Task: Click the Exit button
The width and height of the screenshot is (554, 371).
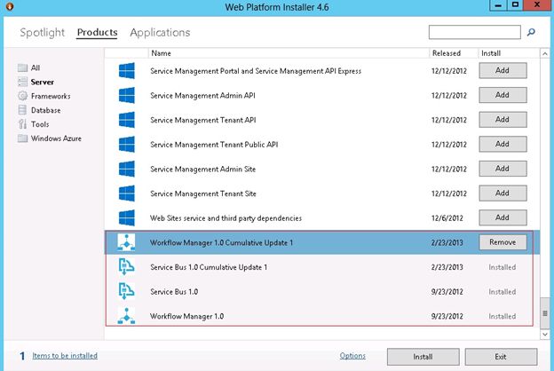Action: 501,357
